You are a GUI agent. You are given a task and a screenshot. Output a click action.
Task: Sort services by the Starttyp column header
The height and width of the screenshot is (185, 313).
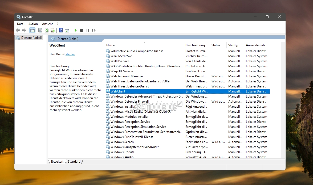(234, 45)
